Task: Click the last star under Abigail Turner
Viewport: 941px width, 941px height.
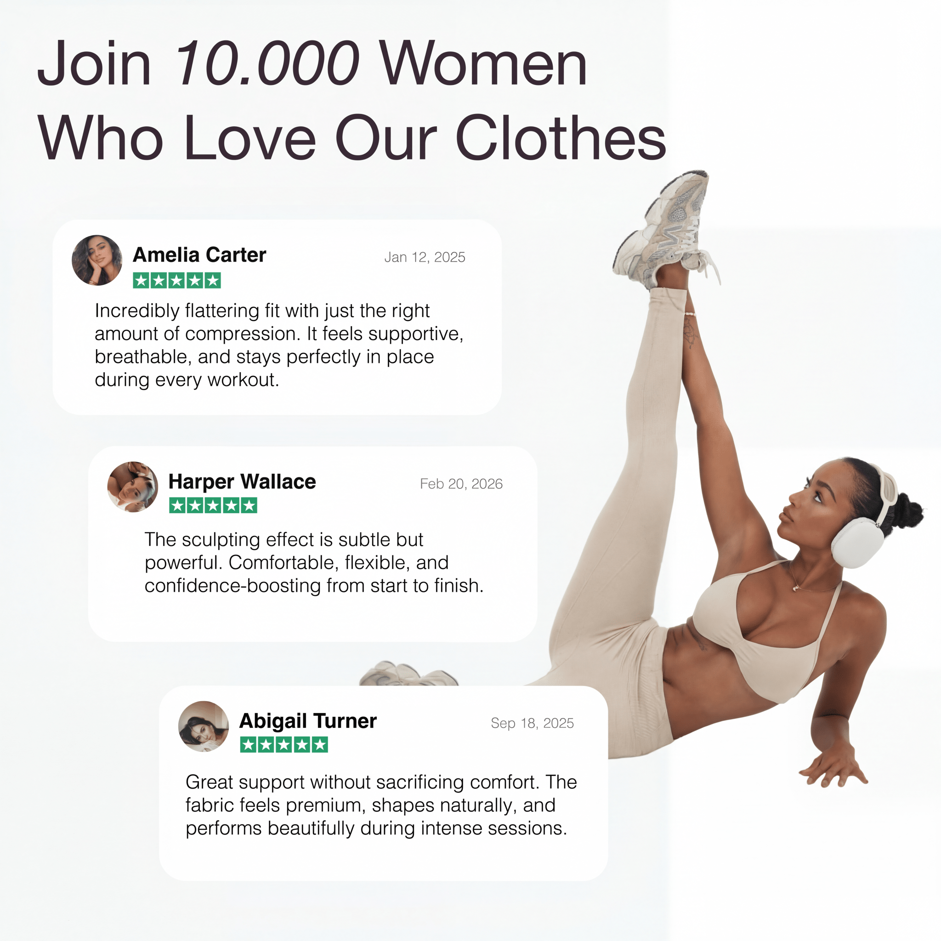Action: click(x=320, y=745)
